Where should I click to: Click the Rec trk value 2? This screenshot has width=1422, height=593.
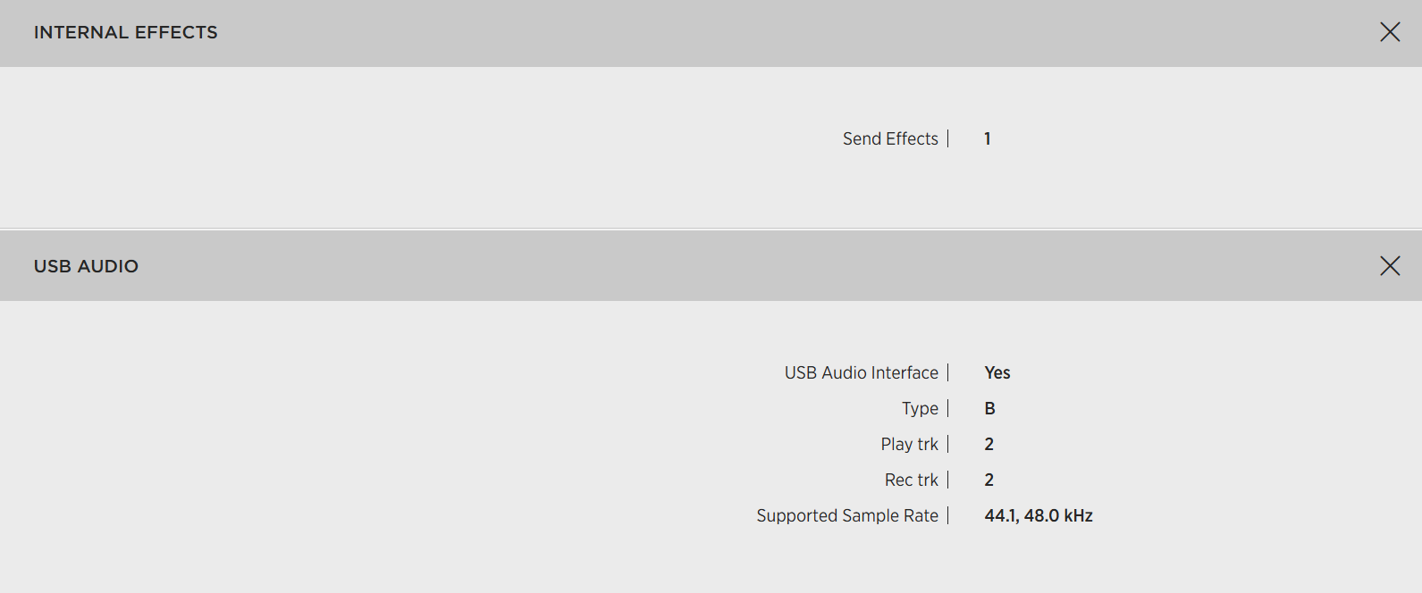989,480
